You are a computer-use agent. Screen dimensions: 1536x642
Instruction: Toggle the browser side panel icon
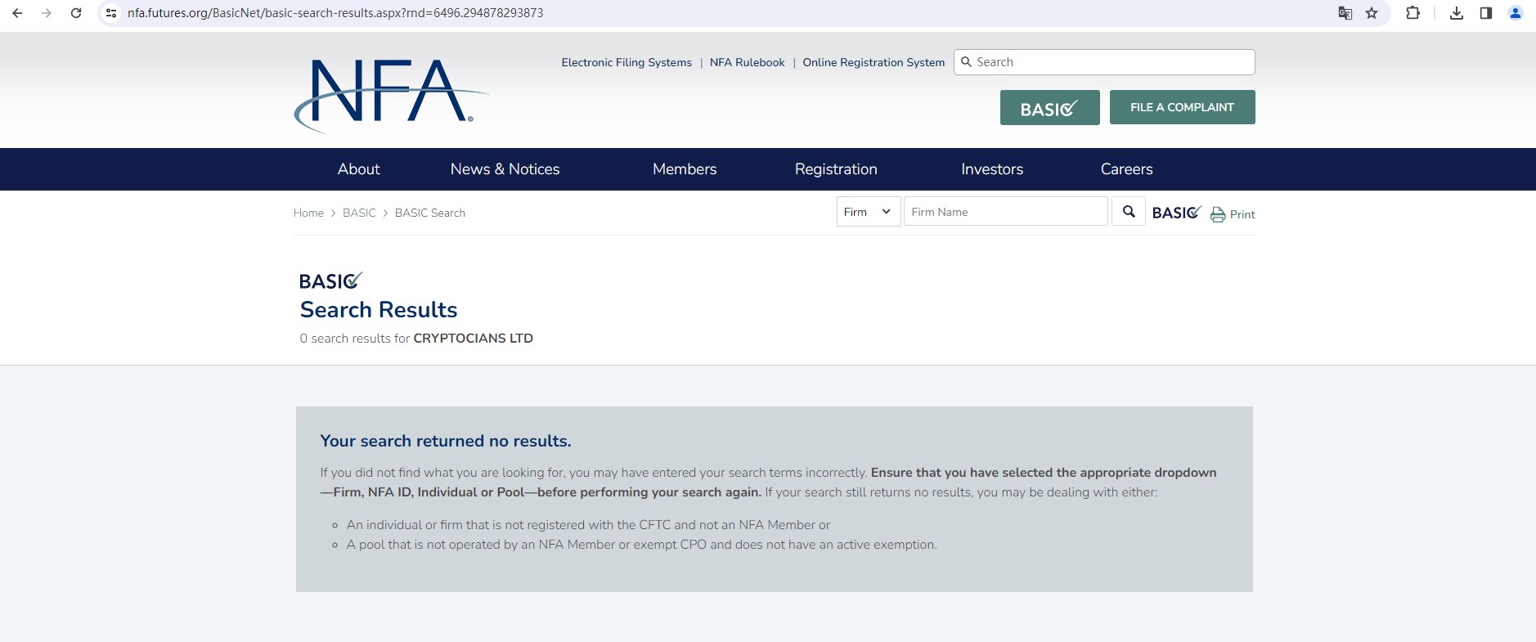[1486, 13]
